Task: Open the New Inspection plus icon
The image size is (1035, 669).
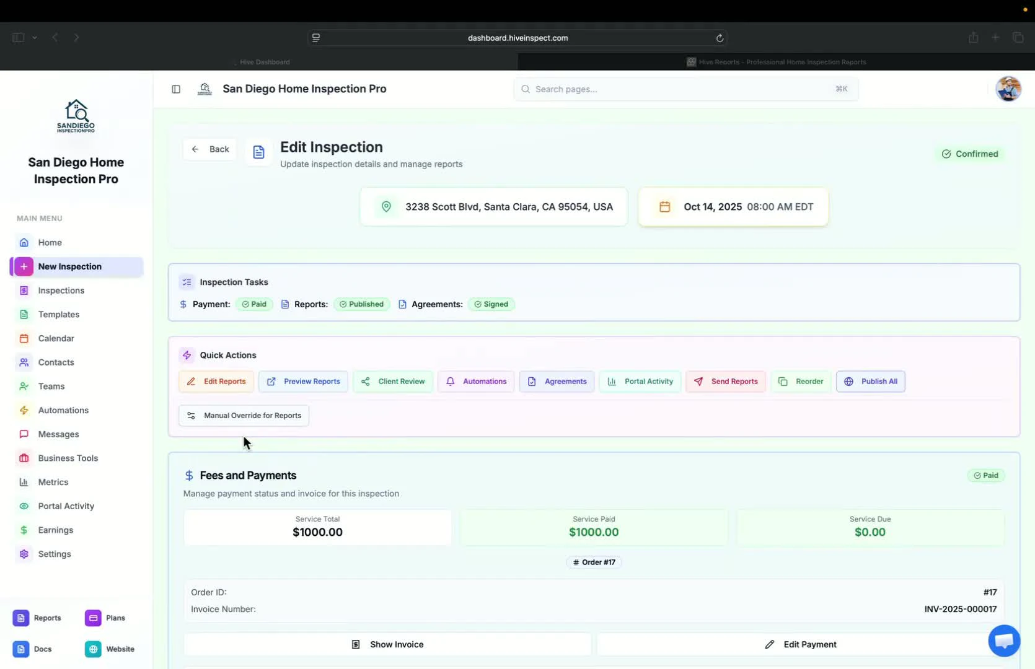Action: click(24, 266)
